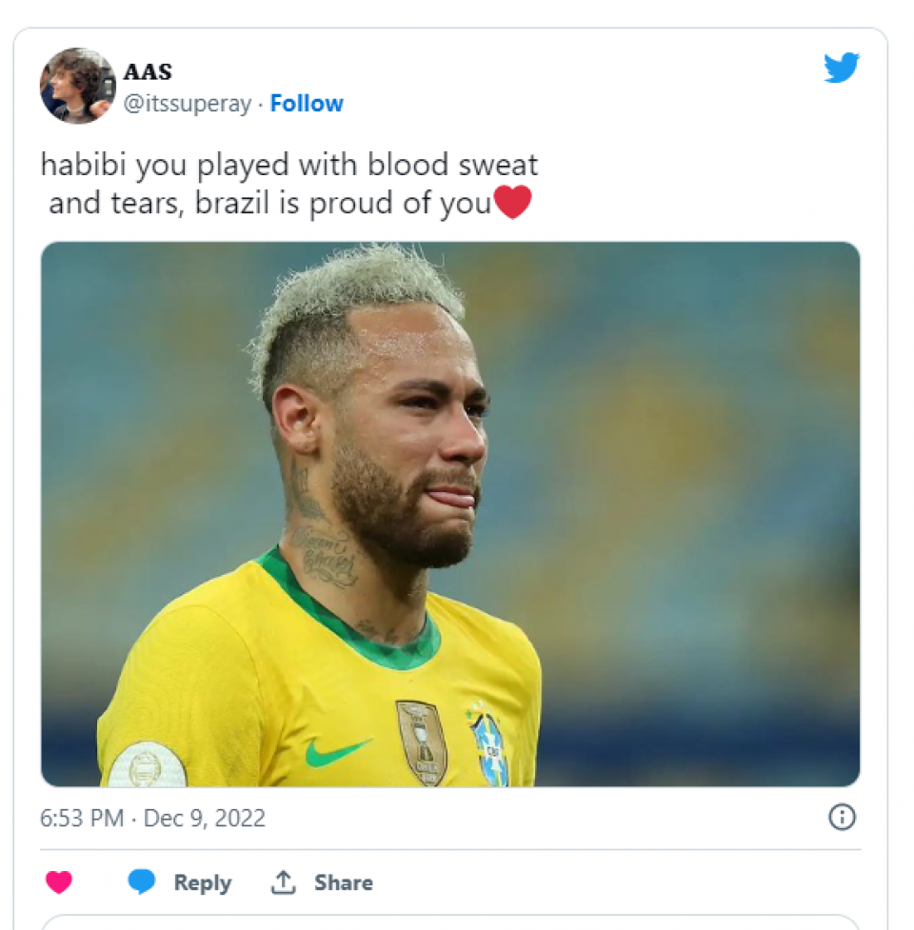Open the AAS profile avatar
This screenshot has width=914, height=930.
click(78, 86)
